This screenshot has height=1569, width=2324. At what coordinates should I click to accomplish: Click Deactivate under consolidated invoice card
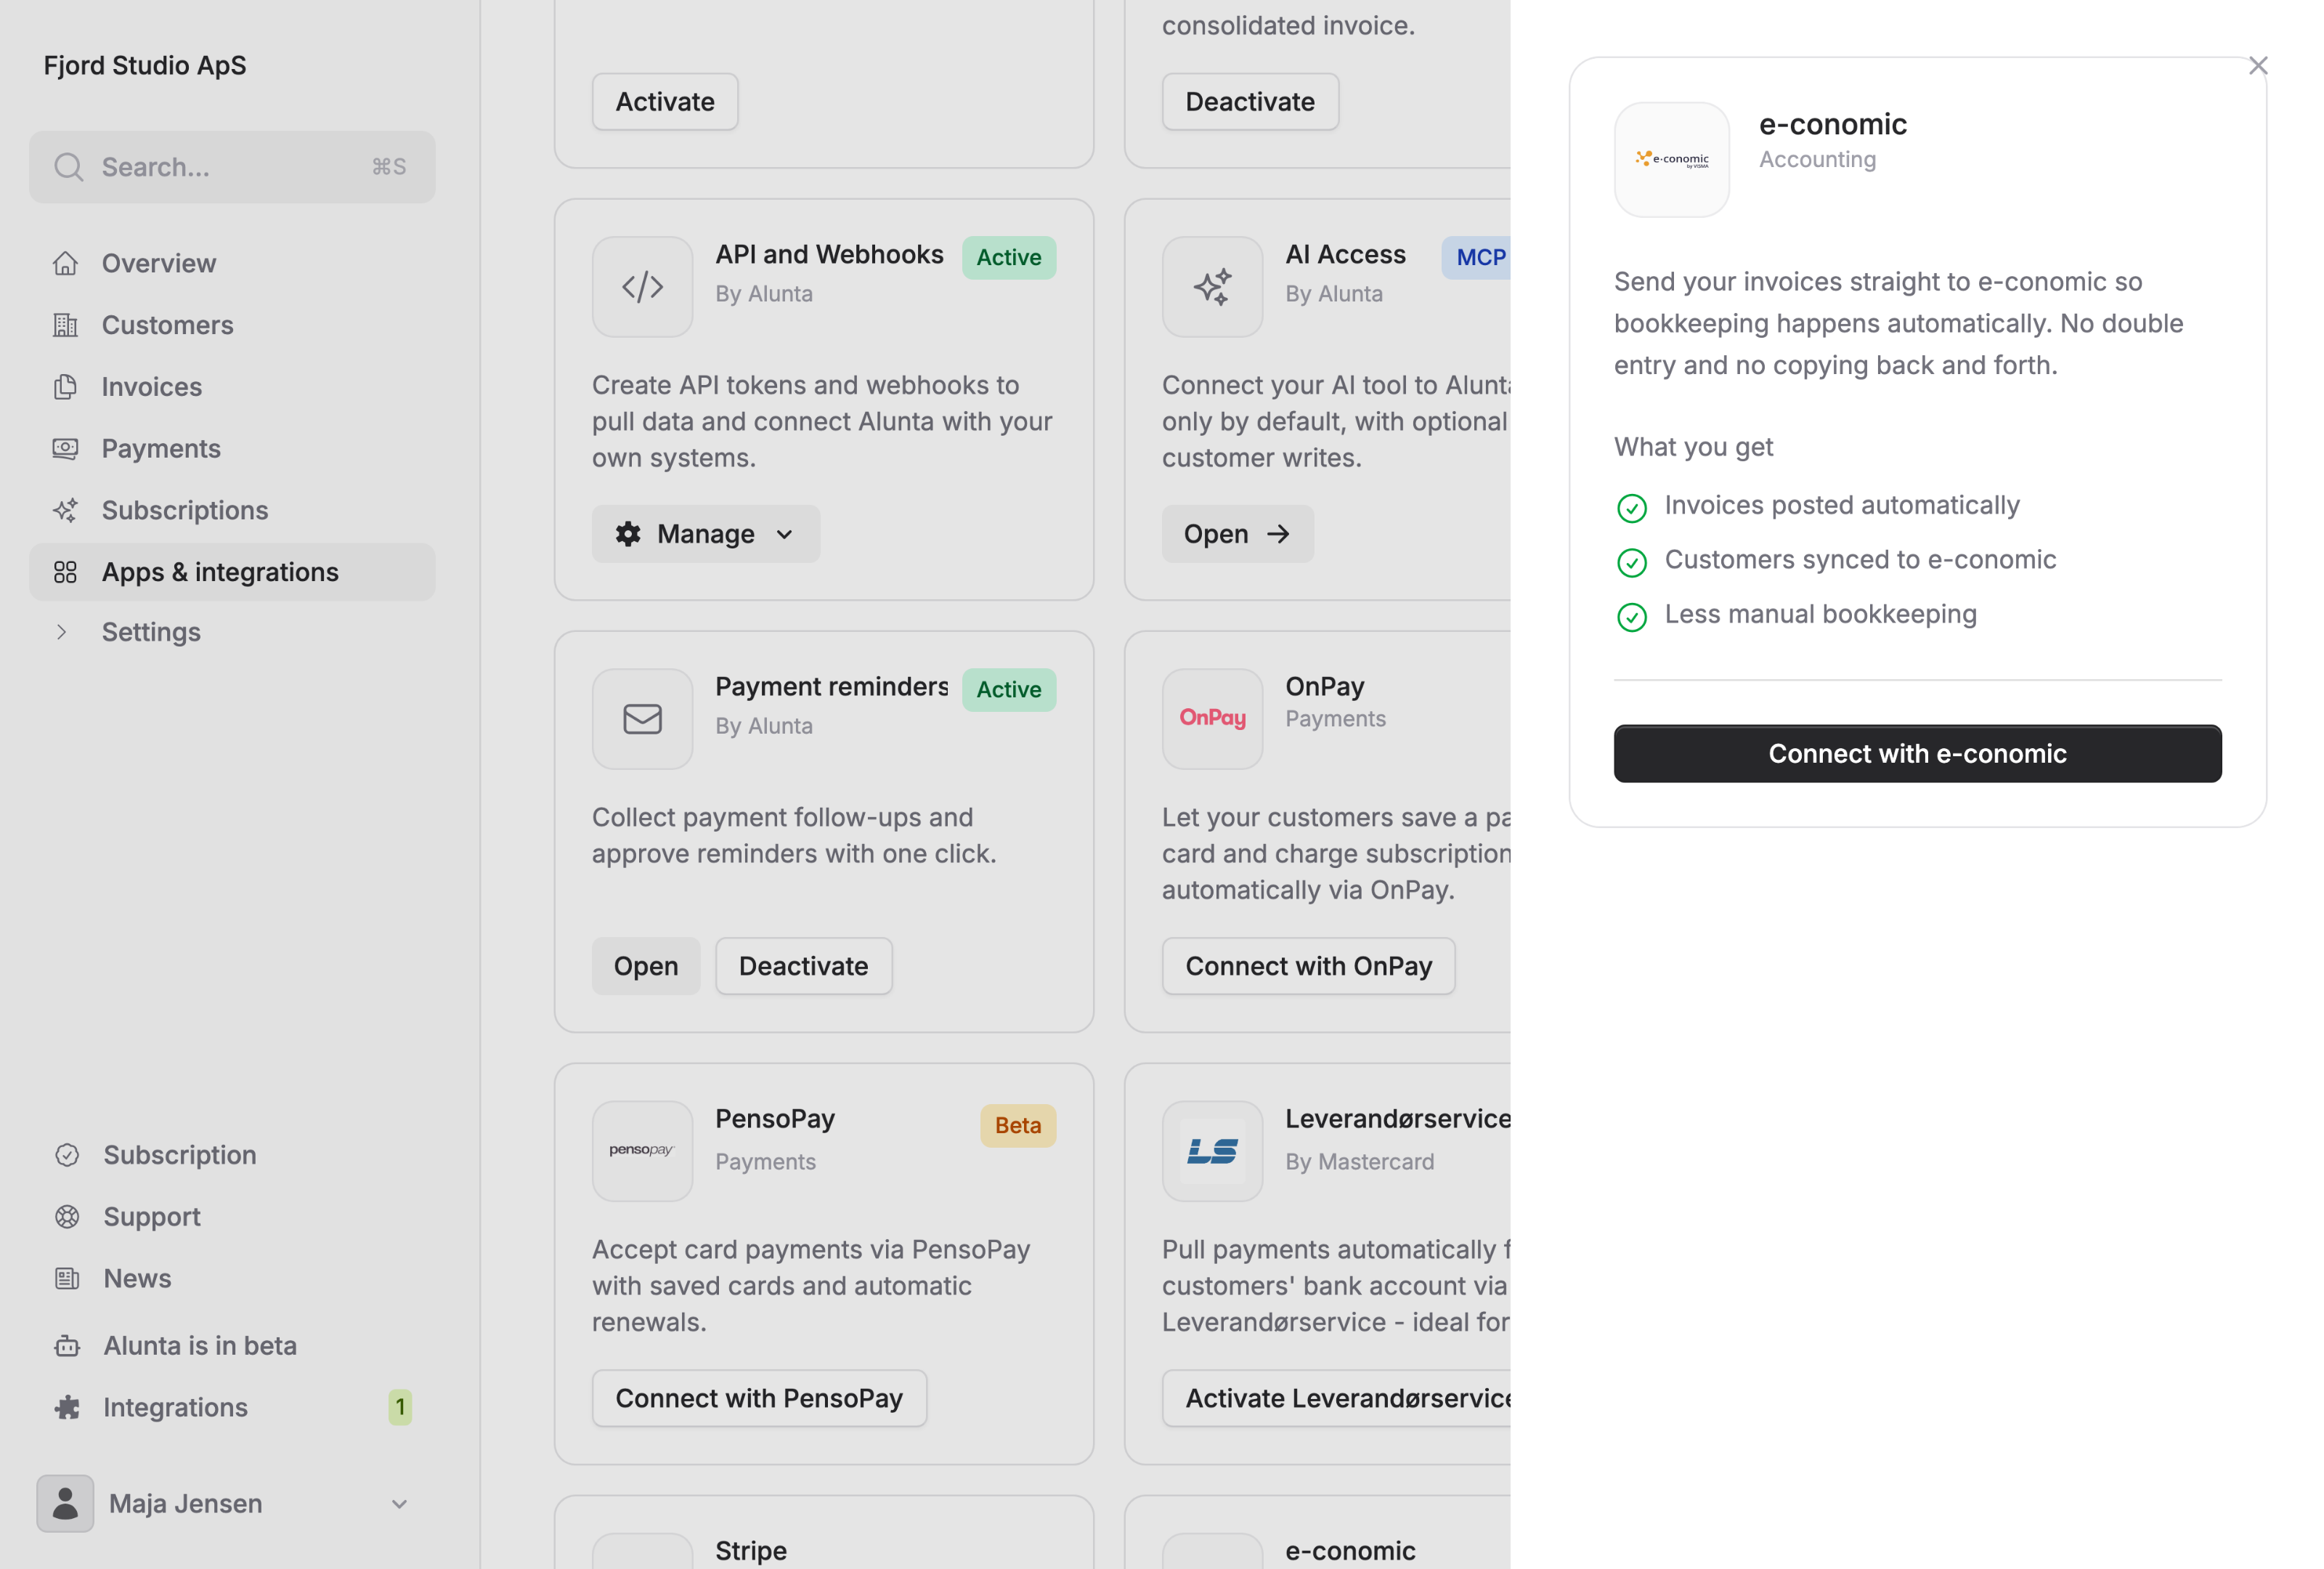coord(1250,102)
